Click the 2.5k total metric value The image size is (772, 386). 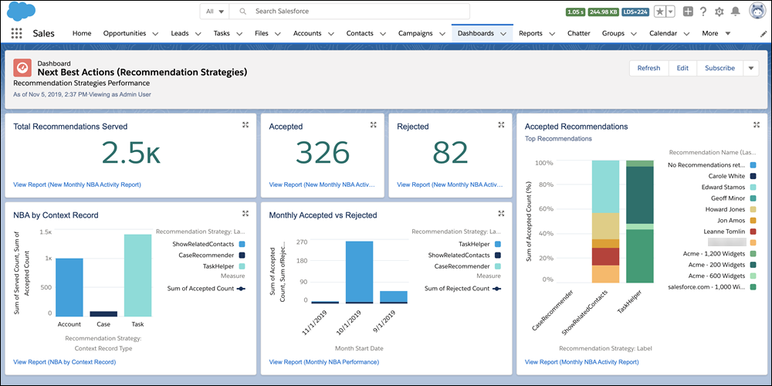click(131, 153)
